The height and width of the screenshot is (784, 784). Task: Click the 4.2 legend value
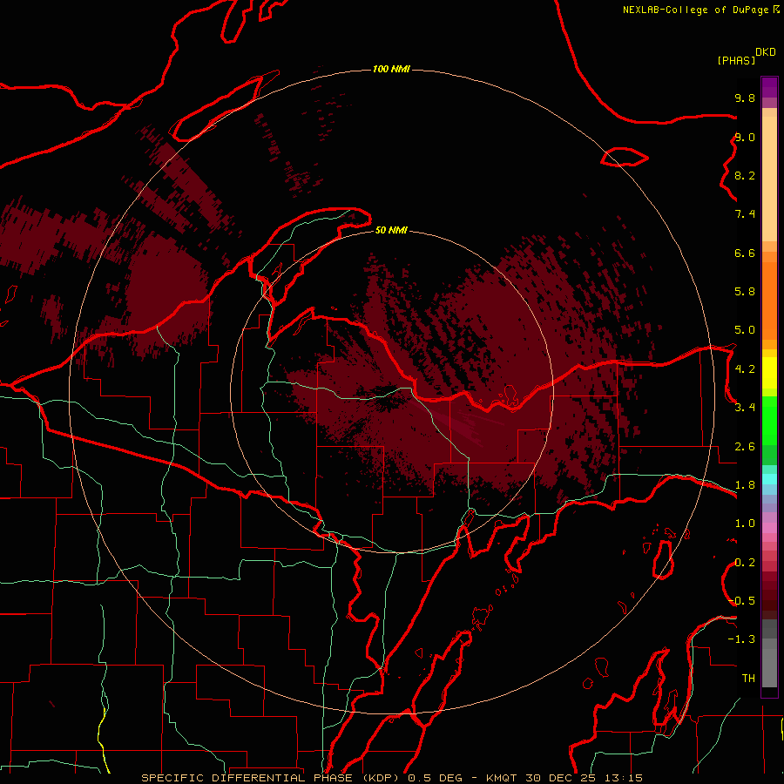tap(745, 369)
